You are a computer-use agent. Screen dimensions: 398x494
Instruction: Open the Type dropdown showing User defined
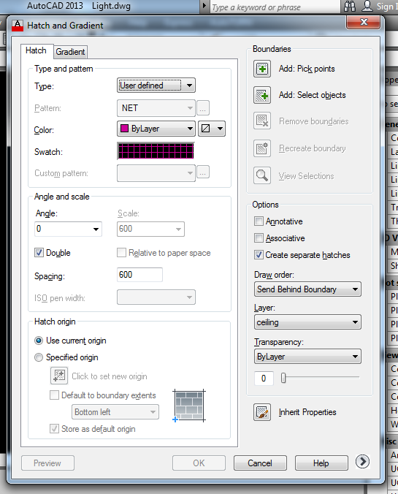click(x=156, y=85)
